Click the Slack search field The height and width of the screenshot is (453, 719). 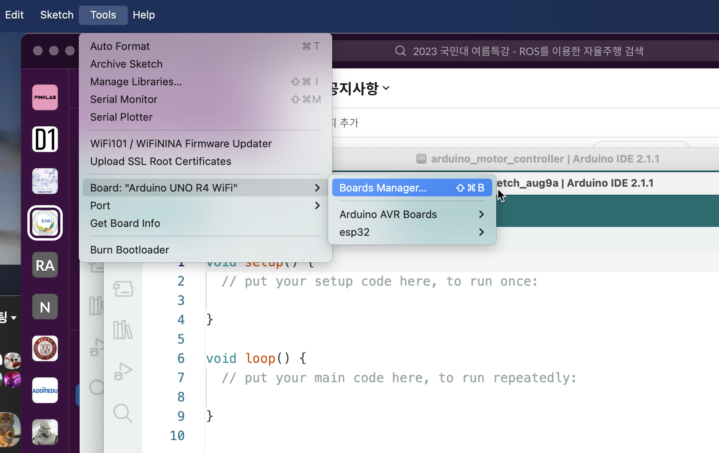(526, 51)
